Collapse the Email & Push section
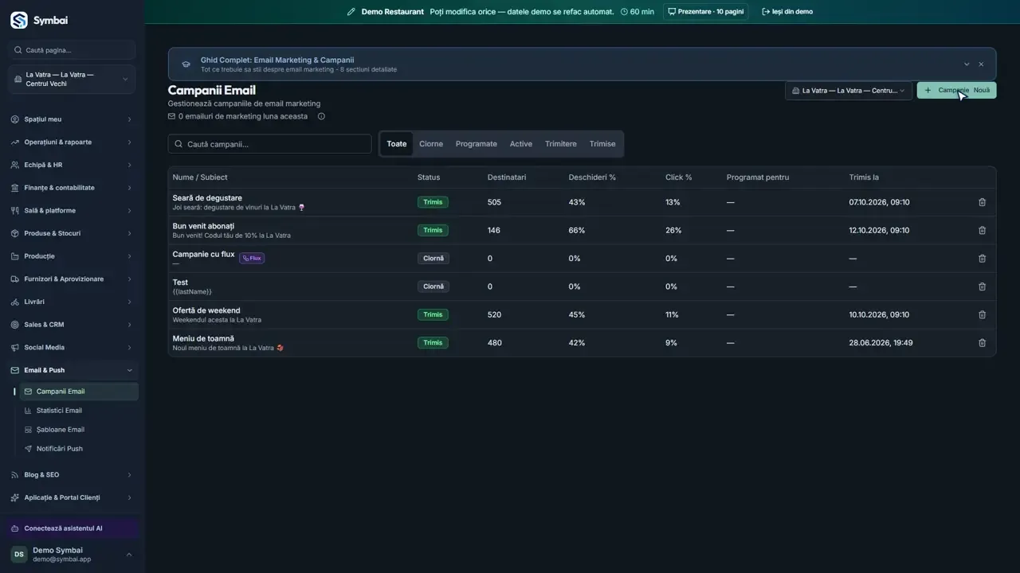 pos(72,370)
